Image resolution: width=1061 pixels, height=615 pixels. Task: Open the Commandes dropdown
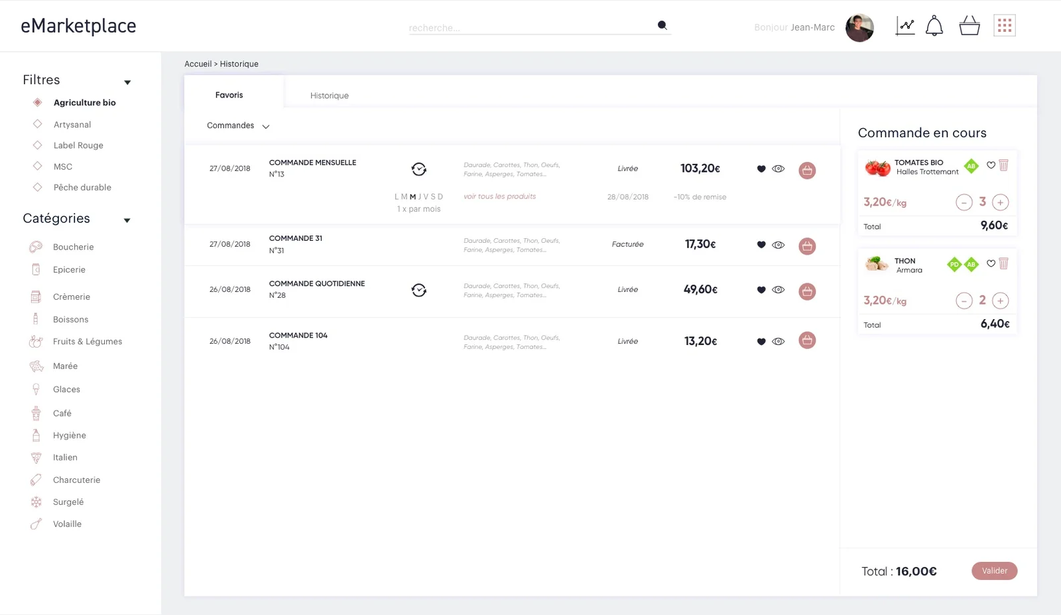tap(238, 125)
